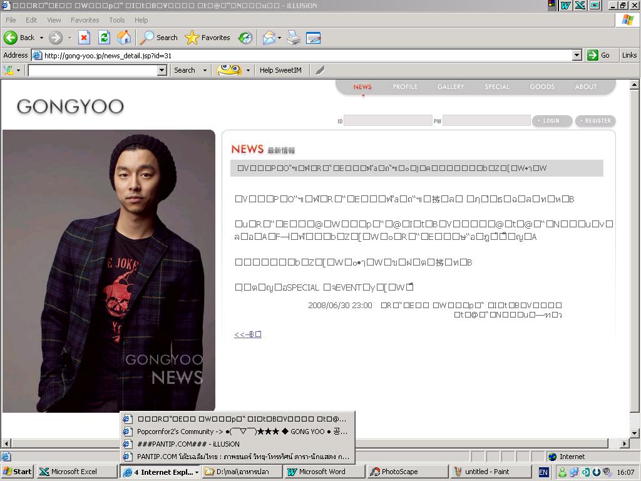
Task: Click the download arrow tray icon
Action: pyautogui.click(x=597, y=472)
